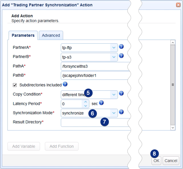Switch to the Advanced tab

(51, 35)
